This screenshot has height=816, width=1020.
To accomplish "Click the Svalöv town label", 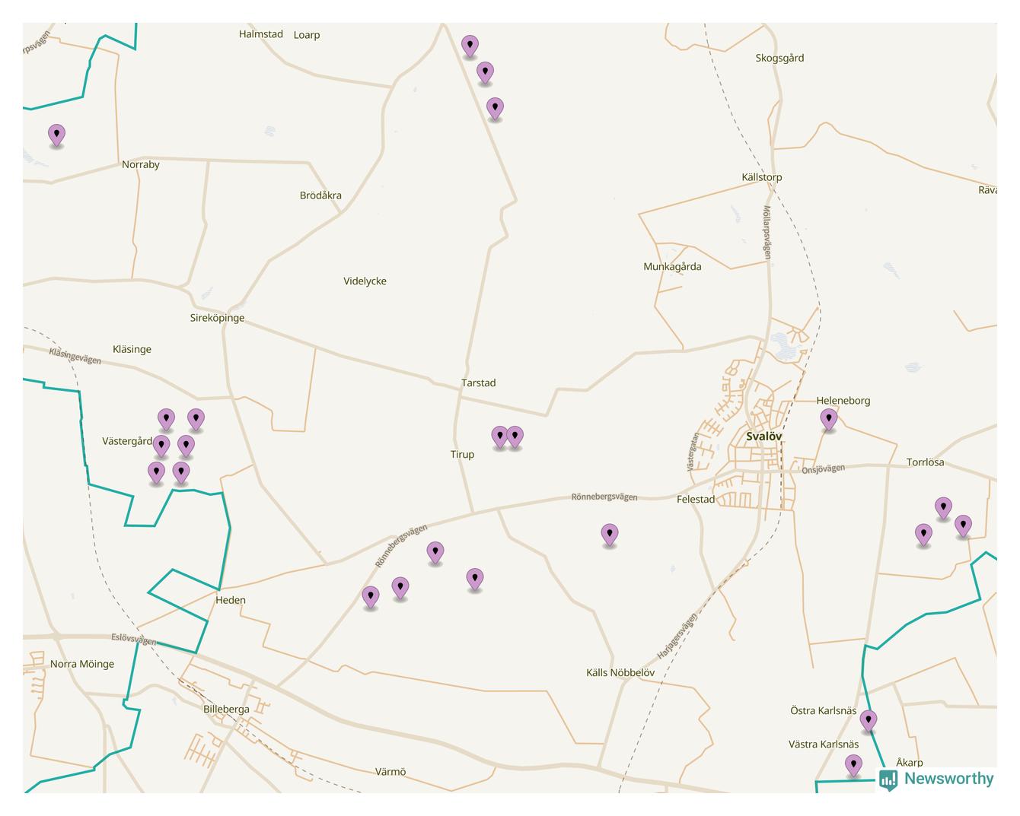I will pyautogui.click(x=763, y=437).
